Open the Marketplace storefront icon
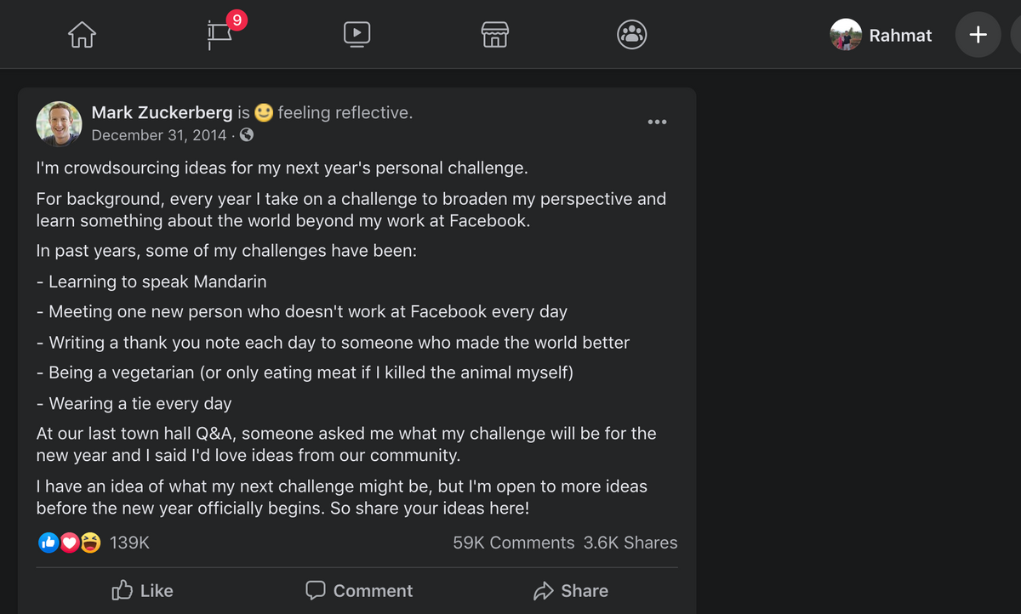The width and height of the screenshot is (1021, 614). coord(494,35)
